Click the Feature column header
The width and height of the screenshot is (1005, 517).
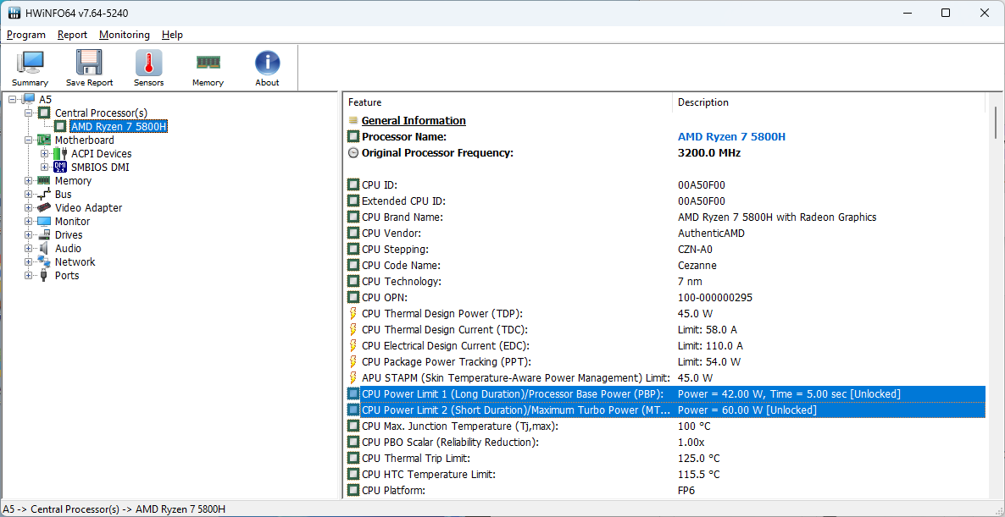[507, 102]
